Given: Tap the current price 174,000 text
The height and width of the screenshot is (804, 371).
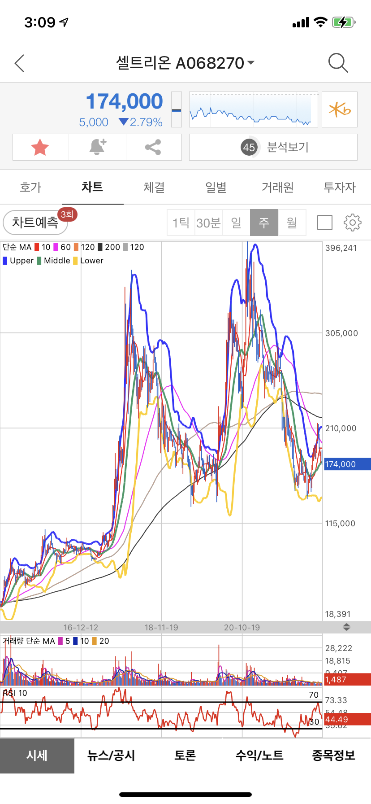Looking at the screenshot, I should click(124, 101).
